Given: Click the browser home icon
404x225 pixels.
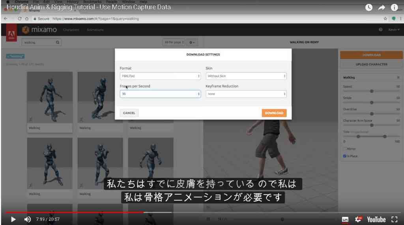Looking at the screenshot, I should tap(27, 19).
